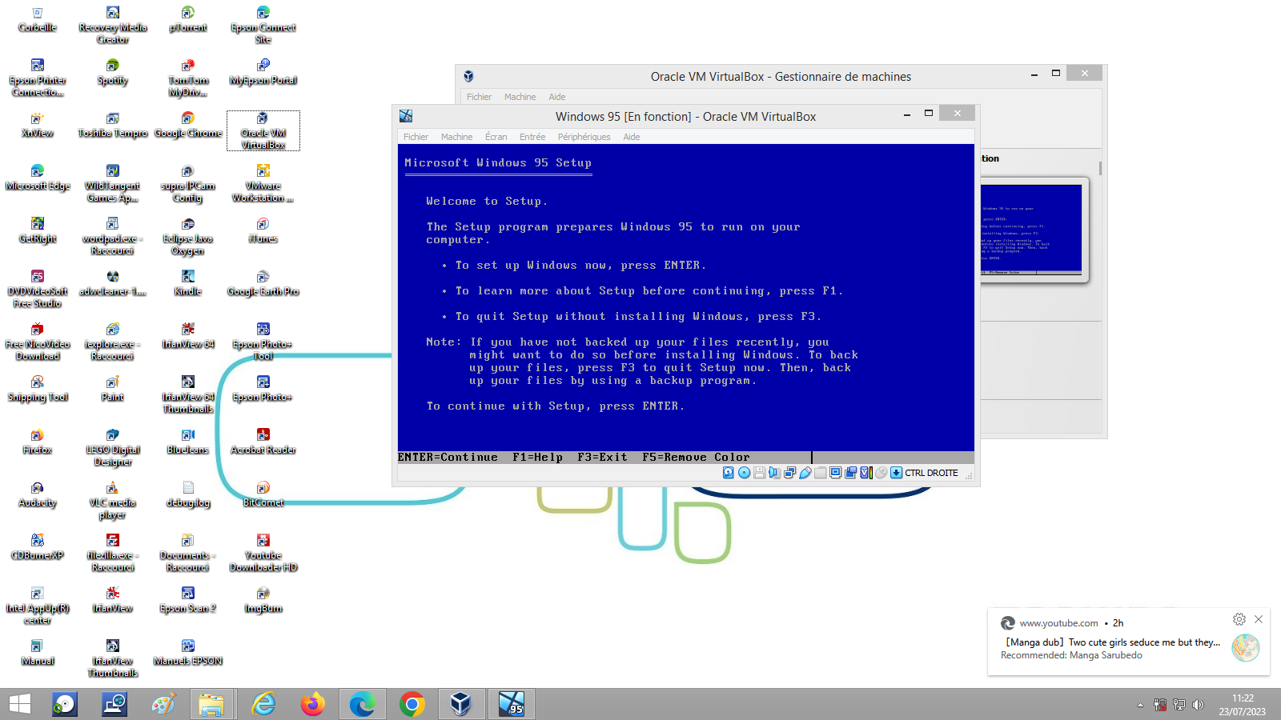Select the CDBurnerXP desktop icon

[38, 548]
